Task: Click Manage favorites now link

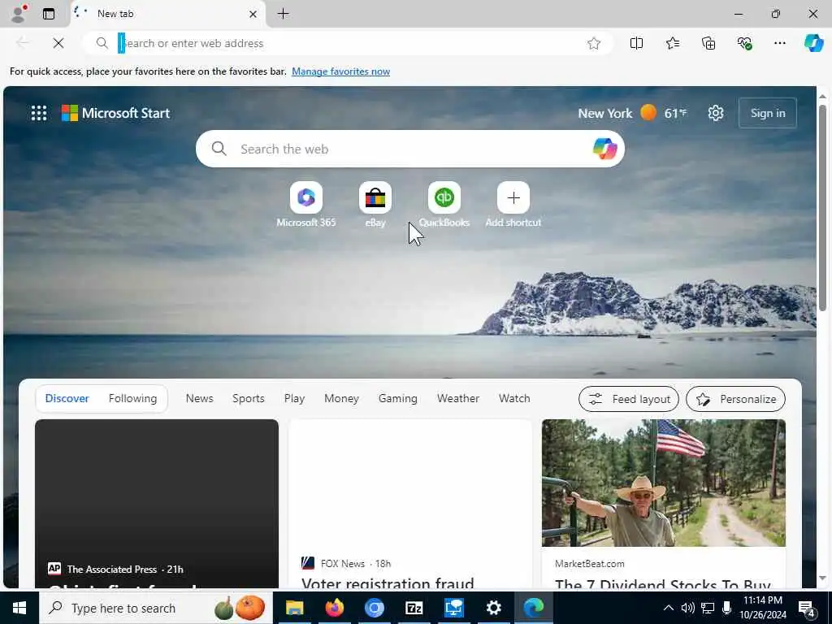Action: tap(340, 71)
